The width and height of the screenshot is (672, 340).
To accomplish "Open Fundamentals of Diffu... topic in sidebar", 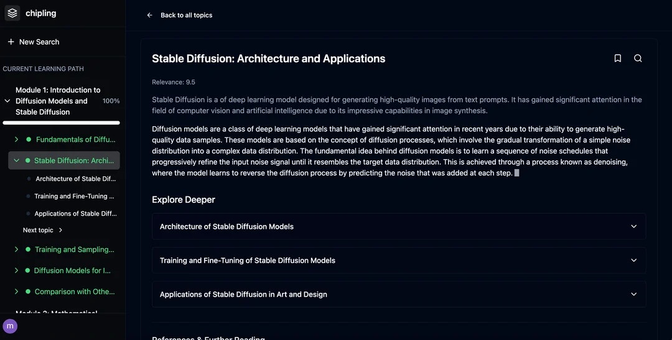I will (x=75, y=139).
